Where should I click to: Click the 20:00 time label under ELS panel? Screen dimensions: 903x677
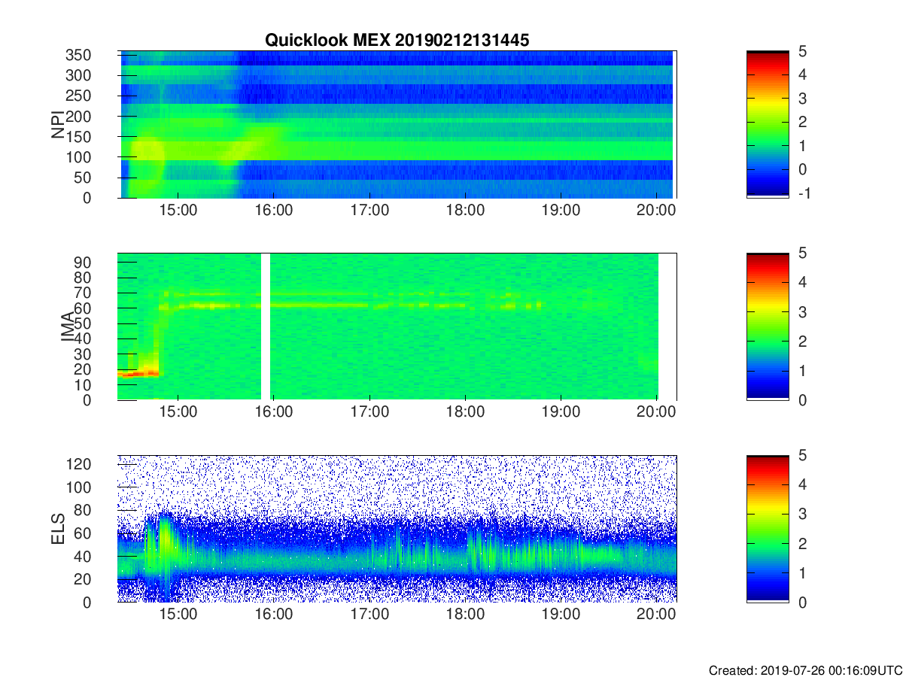(x=656, y=615)
